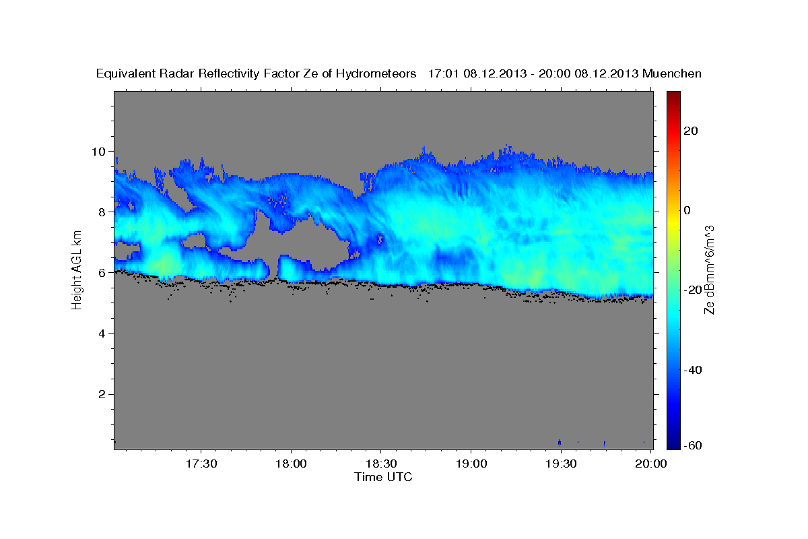Click the height tick label '6'
Screen dimensions: 808x539
pyautogui.click(x=103, y=272)
